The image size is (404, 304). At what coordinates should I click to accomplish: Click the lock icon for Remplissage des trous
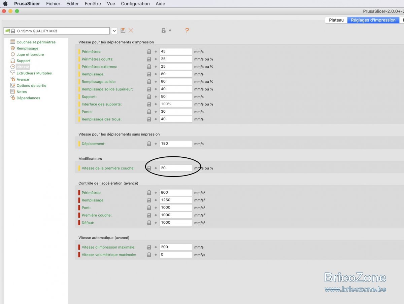tap(149, 119)
